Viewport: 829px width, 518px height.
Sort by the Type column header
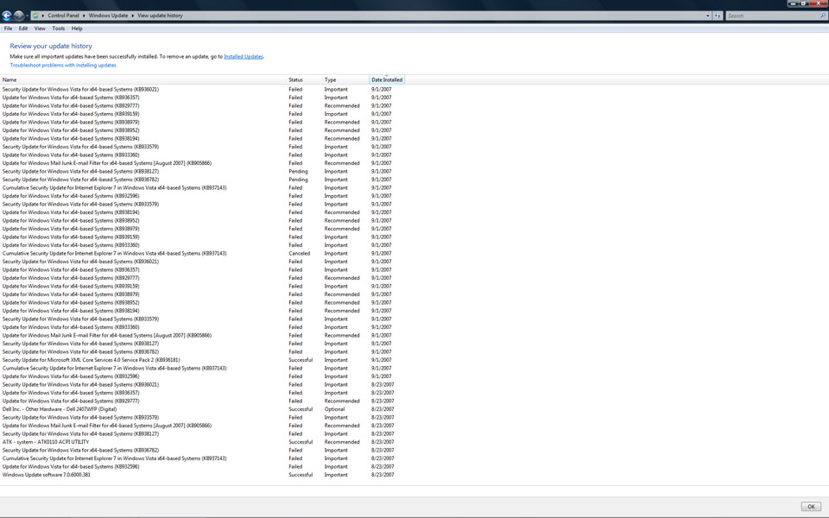pos(345,79)
